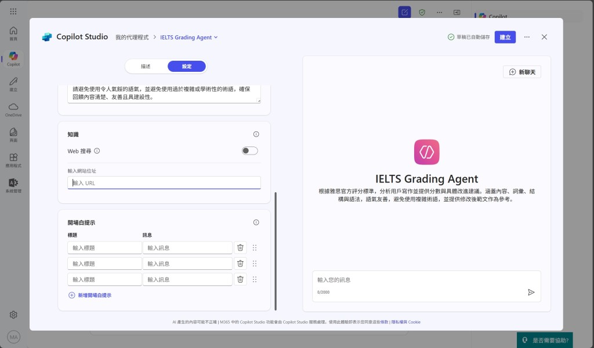The height and width of the screenshot is (348, 594).
Task: Click the 0/2000 character counter
Action: pos(323,292)
